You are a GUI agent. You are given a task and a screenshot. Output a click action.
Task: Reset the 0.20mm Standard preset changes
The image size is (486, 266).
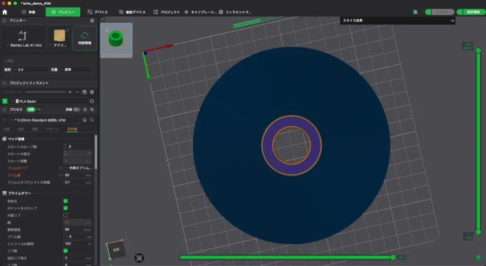coord(4,120)
